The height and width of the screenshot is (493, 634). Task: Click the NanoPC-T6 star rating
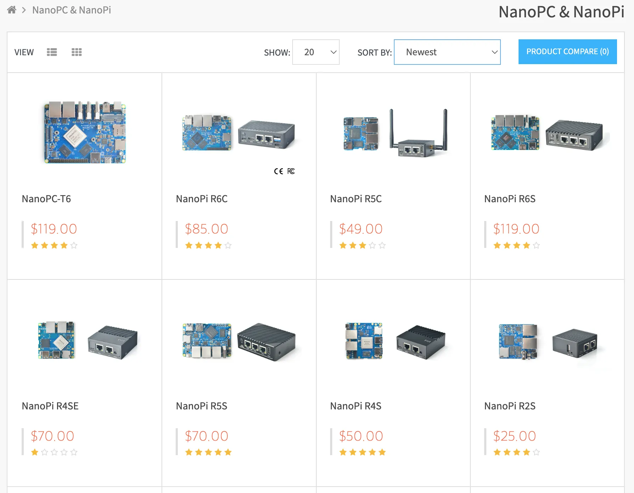pyautogui.click(x=54, y=245)
